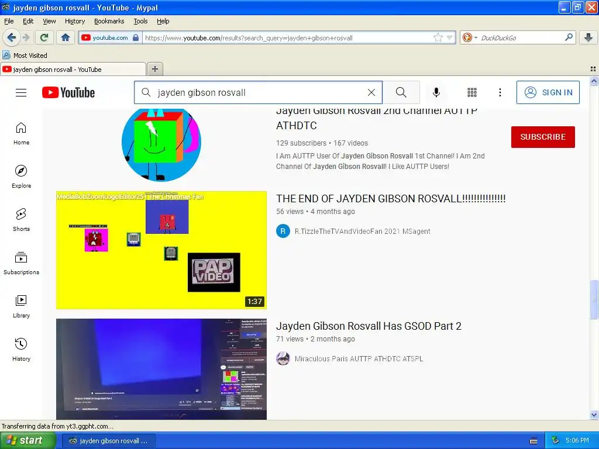This screenshot has height=449, width=599.
Task: Reload the page with the refresh icon
Action: click(x=44, y=37)
